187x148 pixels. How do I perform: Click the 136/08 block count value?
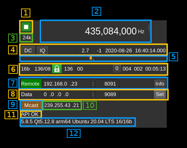tap(42, 69)
